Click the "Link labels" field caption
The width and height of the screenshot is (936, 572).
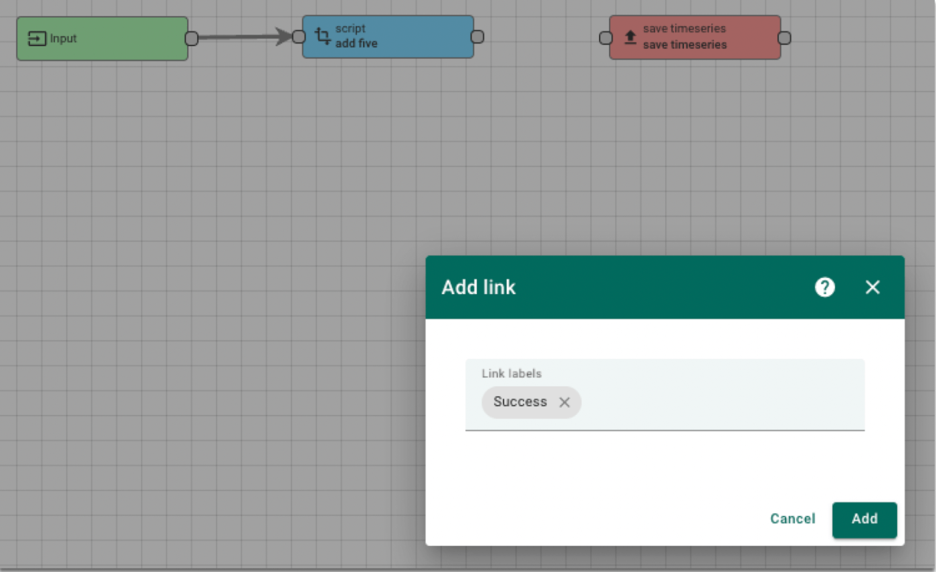click(x=511, y=374)
